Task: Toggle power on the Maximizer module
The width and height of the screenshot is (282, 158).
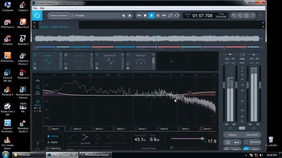Action: [x=128, y=54]
